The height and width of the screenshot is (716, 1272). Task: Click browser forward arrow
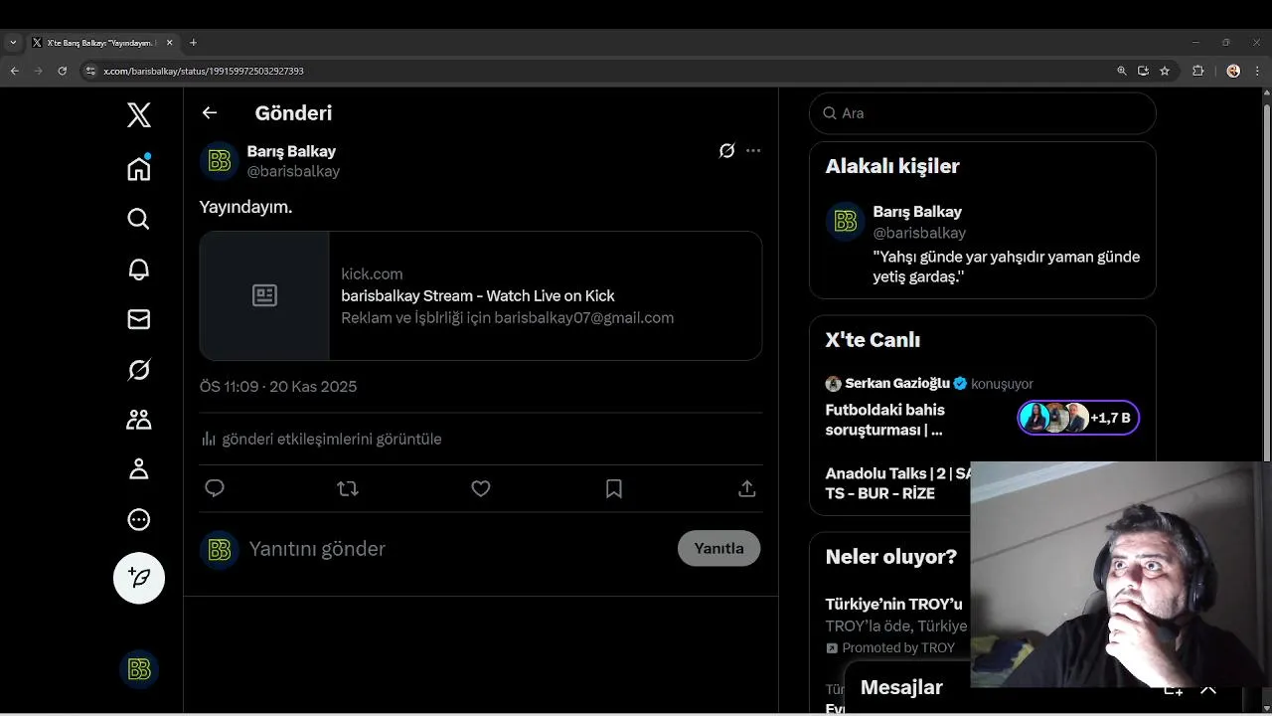point(38,71)
